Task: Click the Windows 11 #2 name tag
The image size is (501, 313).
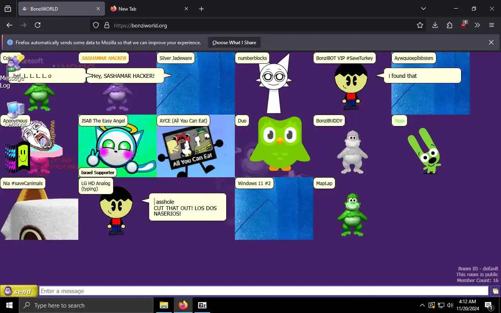Action: (x=254, y=183)
